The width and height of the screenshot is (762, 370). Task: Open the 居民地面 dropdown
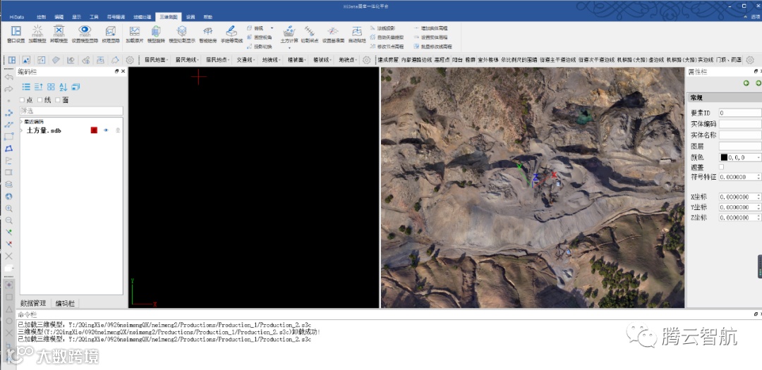click(x=157, y=60)
